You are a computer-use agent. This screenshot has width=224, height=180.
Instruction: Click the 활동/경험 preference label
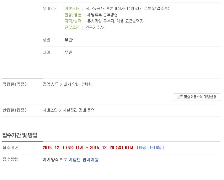click(x=73, y=15)
